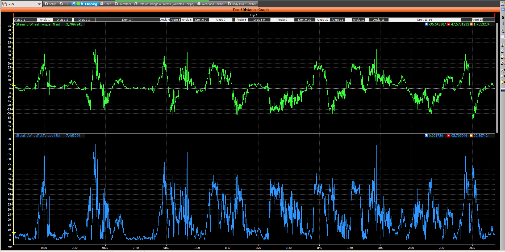The width and height of the screenshot is (505, 252).
Task: Select track segment Angle 15
Action: [477, 20]
